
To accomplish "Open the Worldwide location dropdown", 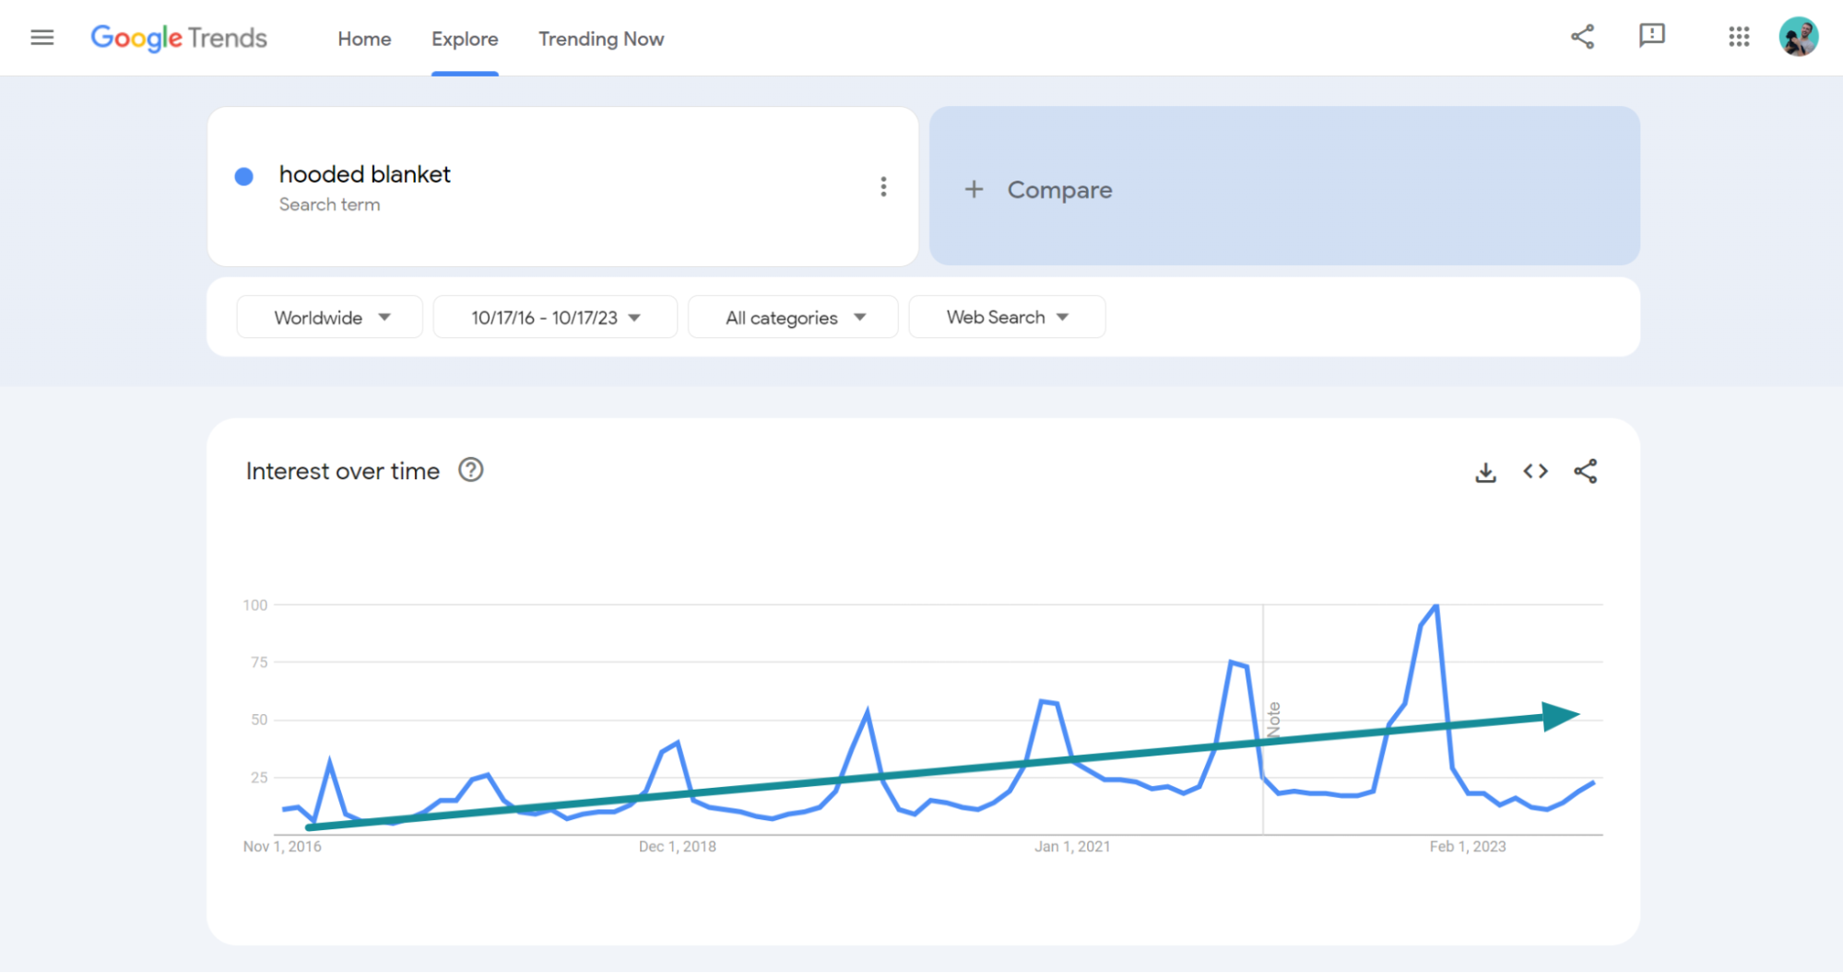I will point(329,317).
